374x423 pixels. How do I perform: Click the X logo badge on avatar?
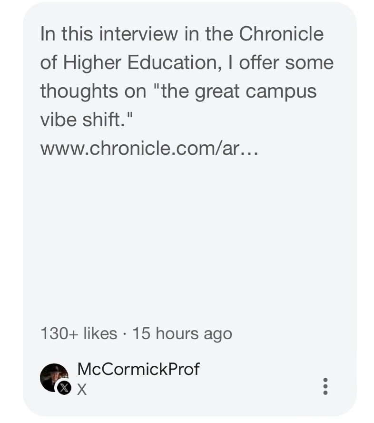pos(64,388)
